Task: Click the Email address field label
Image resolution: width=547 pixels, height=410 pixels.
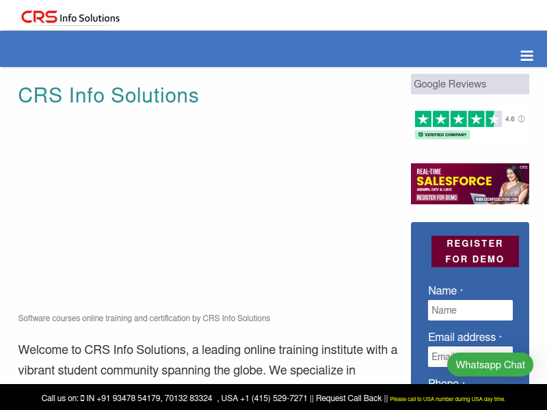Action: pos(462,337)
